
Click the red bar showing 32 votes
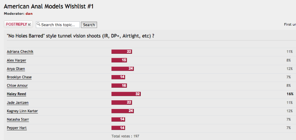pyautogui.click(x=126, y=94)
